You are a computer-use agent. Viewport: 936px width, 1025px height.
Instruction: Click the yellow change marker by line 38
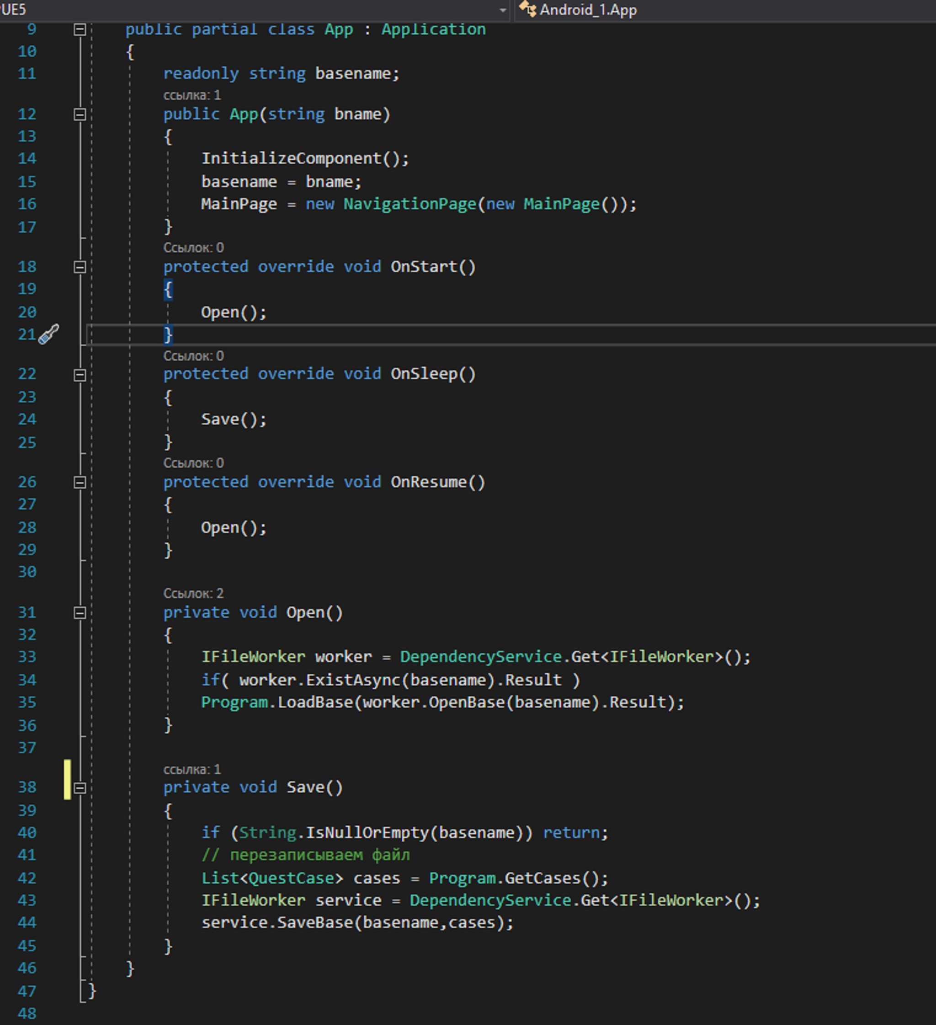(x=67, y=779)
